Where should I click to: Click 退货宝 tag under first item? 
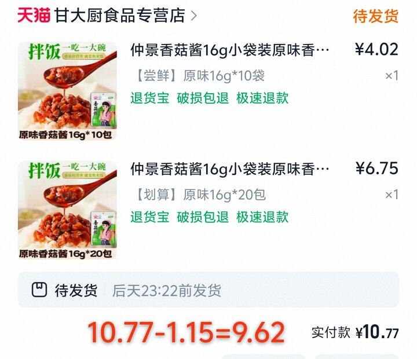tap(150, 98)
